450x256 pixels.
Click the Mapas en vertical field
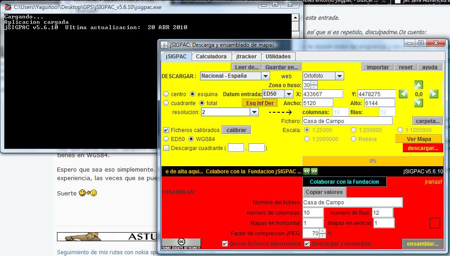384,223
